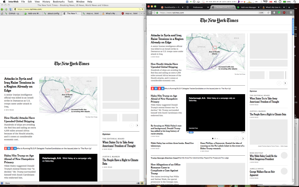299x187 pixels.
Task: Open the Apple menu
Action: pyautogui.click(x=4, y=2)
